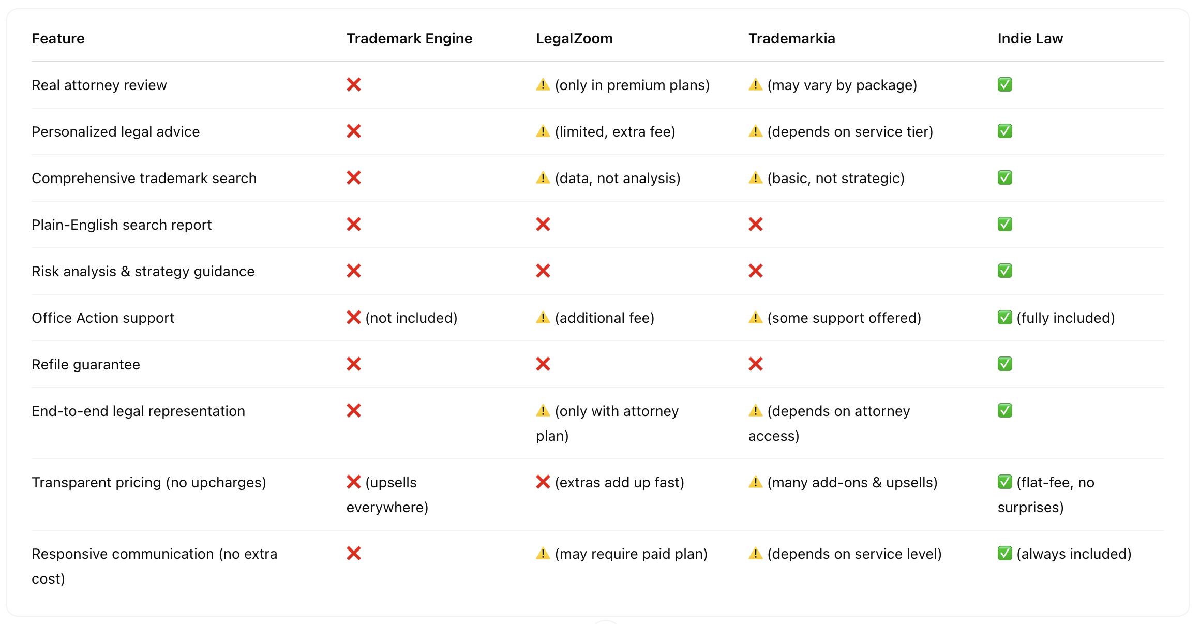Click the "Refile guarantee" row label

[86, 364]
